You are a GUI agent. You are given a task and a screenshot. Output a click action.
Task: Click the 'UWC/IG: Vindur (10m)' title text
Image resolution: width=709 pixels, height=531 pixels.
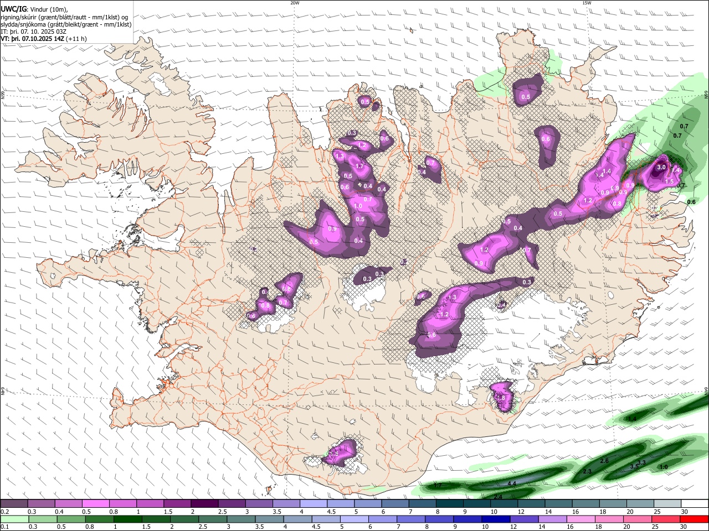(34, 9)
